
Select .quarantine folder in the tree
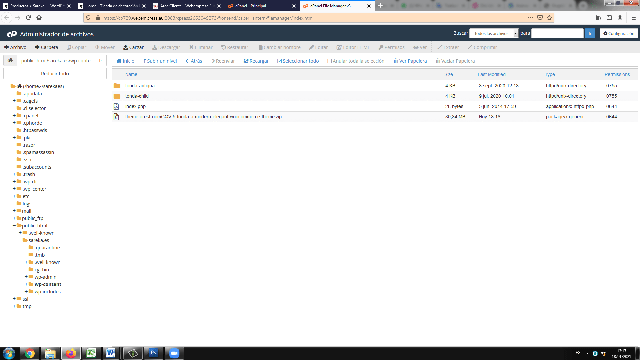47,248
